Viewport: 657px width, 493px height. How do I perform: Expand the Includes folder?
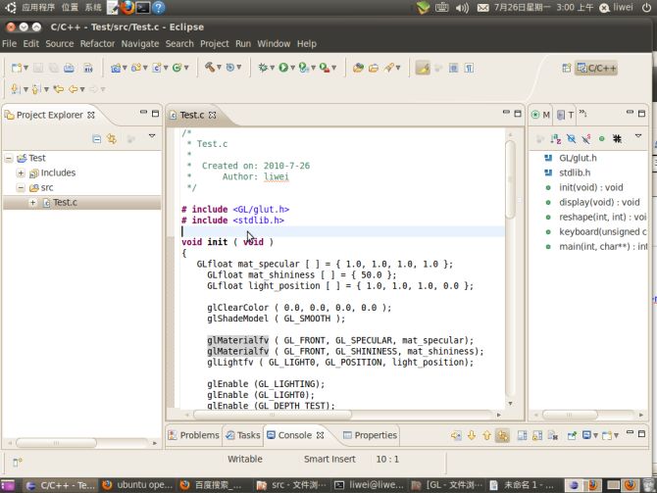point(21,173)
